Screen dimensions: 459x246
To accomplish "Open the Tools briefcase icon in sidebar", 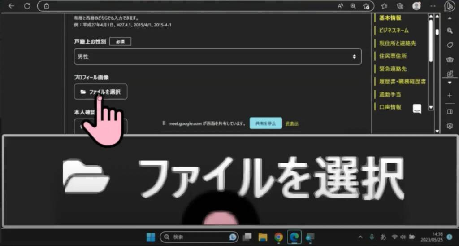I will click(x=450, y=60).
